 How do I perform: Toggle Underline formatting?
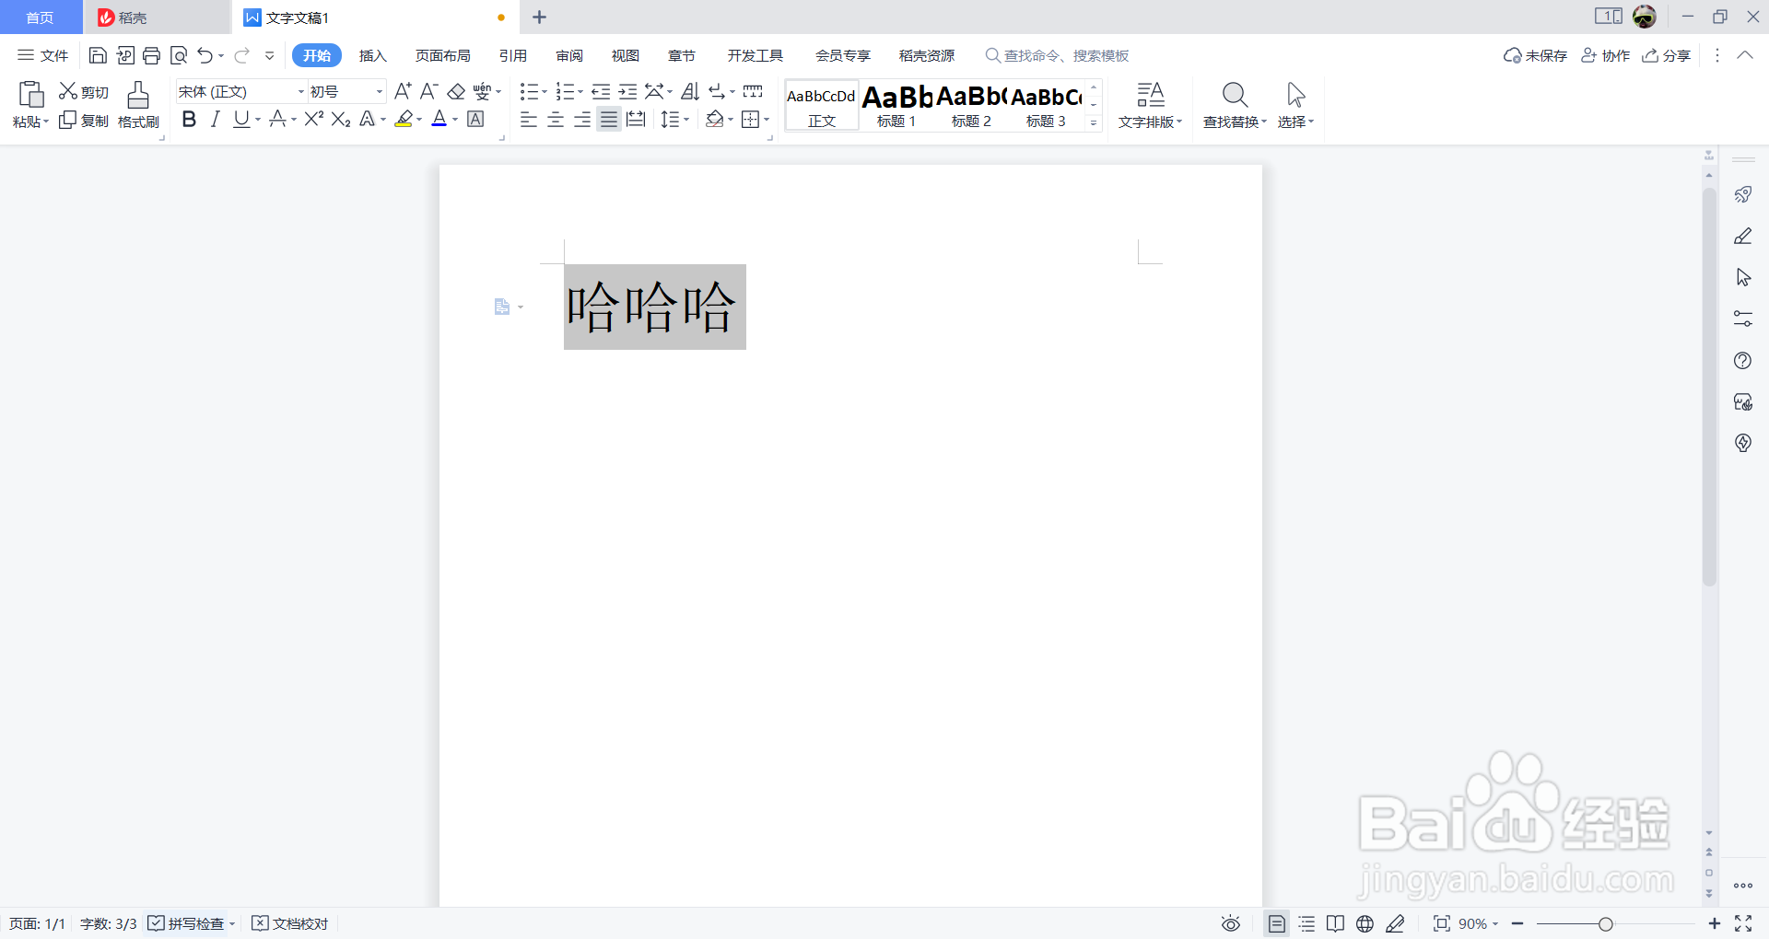point(241,119)
